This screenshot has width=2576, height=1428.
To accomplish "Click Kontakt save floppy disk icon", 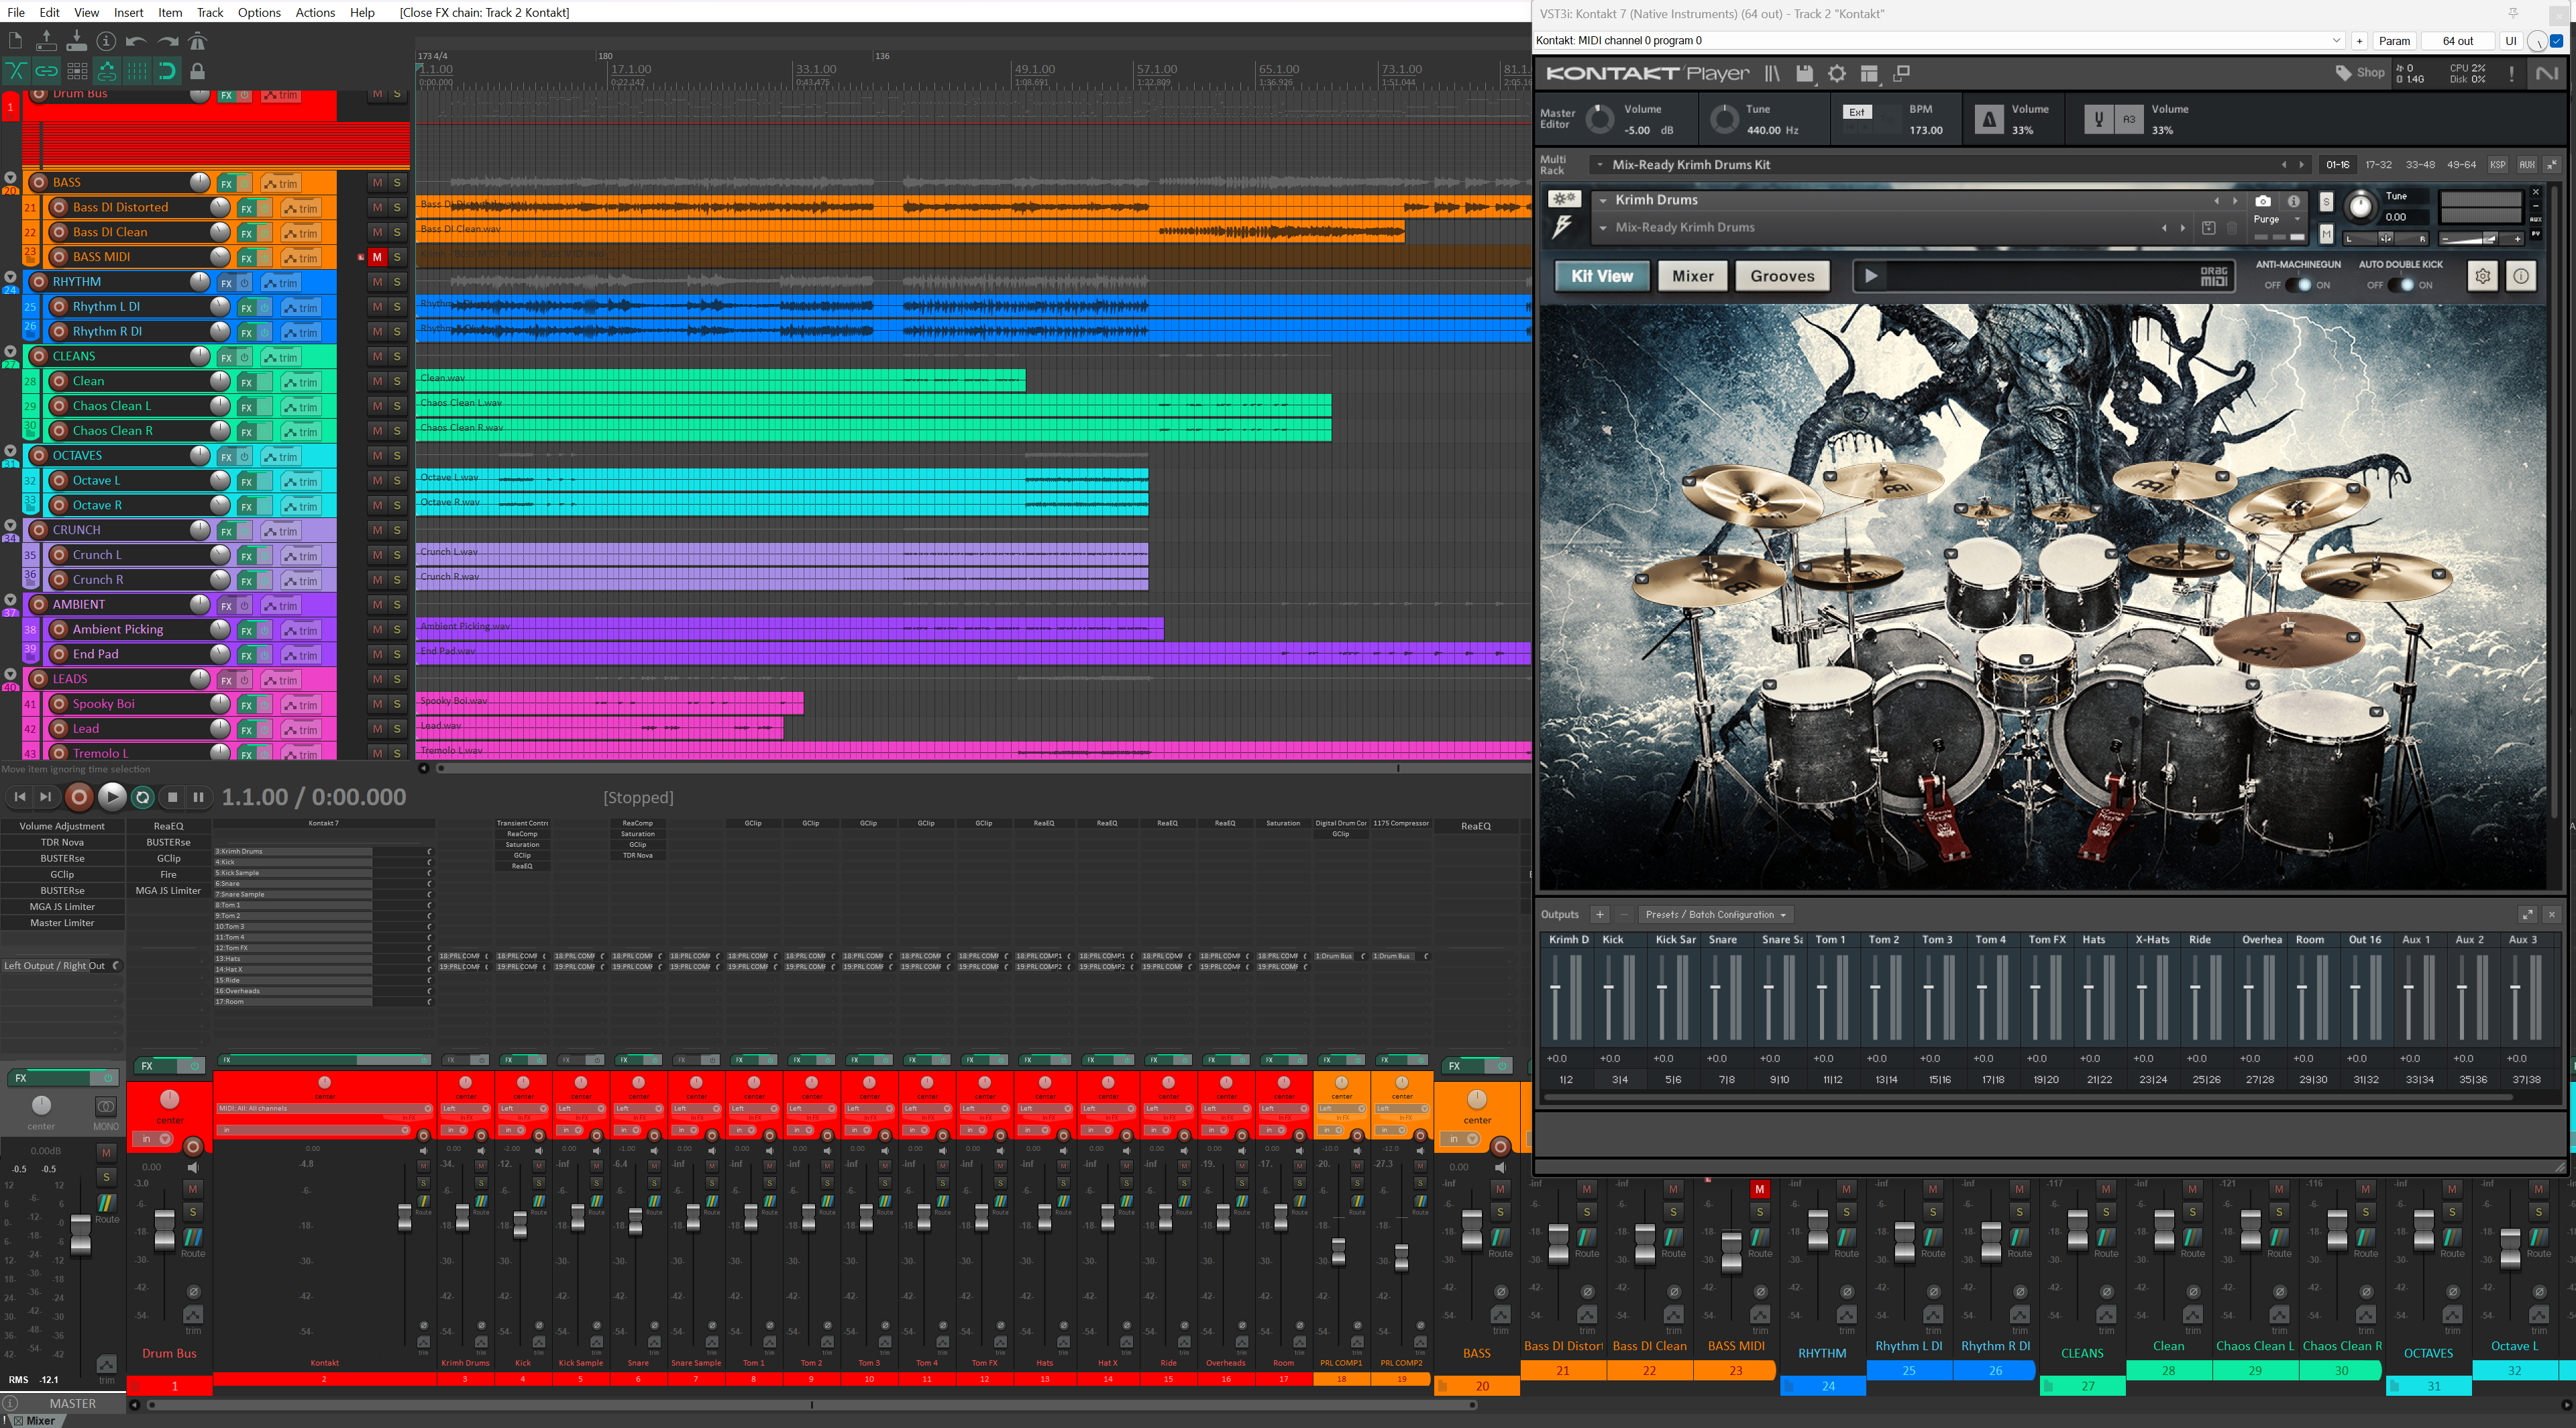I will (x=1804, y=73).
